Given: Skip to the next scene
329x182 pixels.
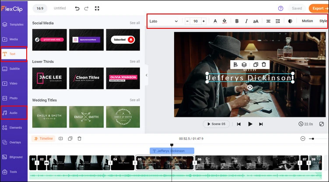Looking at the screenshot, I should (x=261, y=124).
